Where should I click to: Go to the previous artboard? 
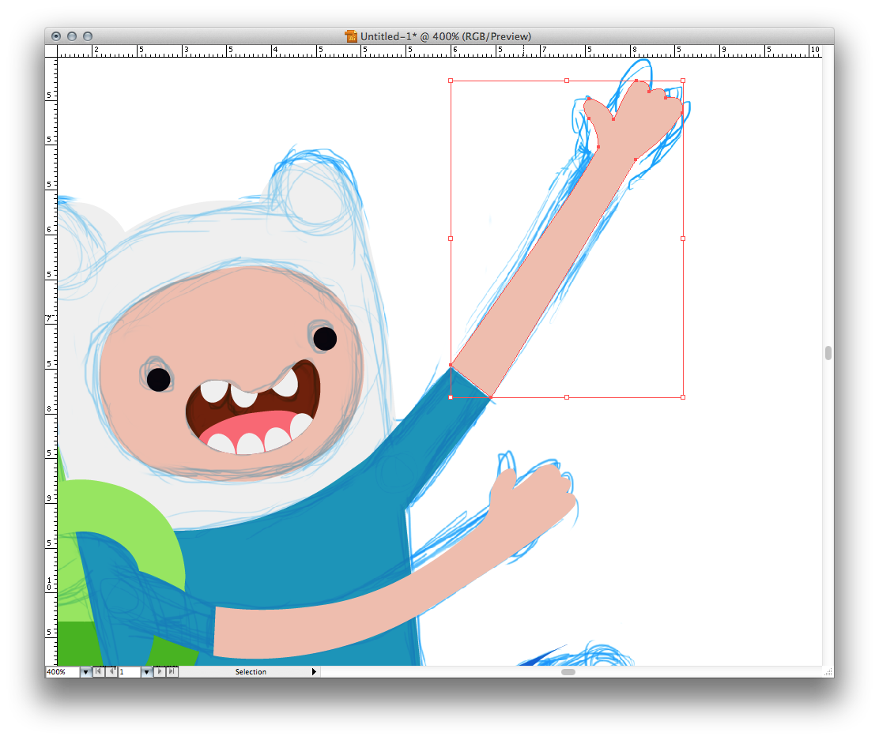tap(110, 672)
